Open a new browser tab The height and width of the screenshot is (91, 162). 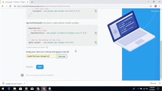(32, 2)
